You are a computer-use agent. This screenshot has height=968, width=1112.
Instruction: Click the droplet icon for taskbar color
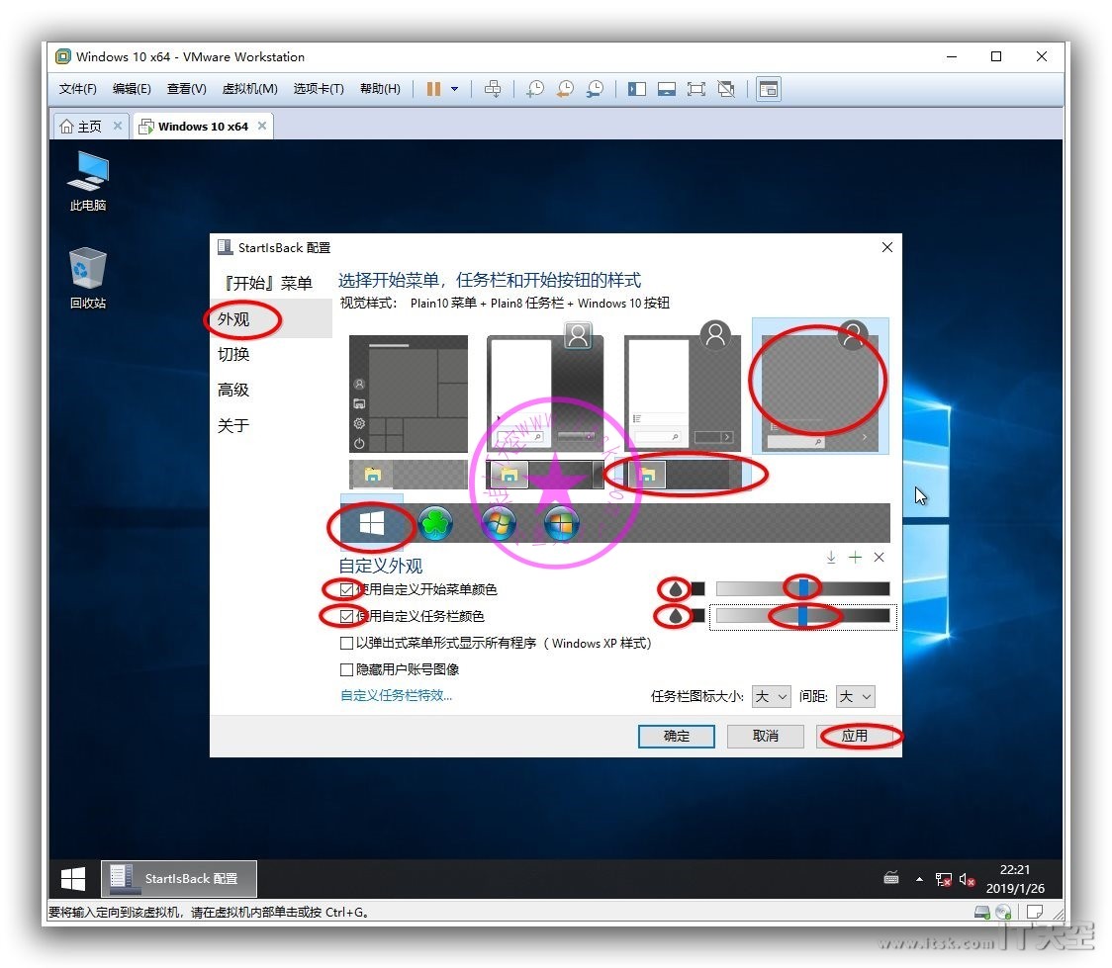[x=676, y=616]
